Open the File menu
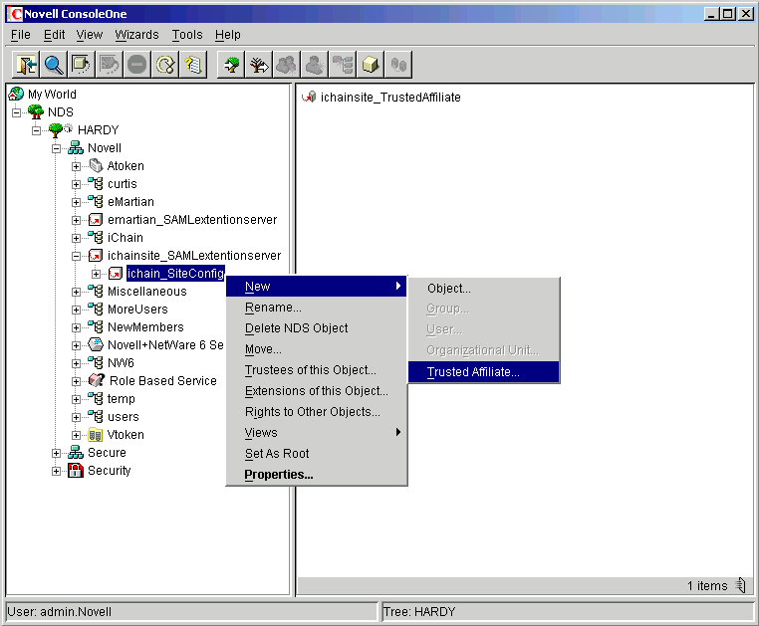This screenshot has width=759, height=626. (x=20, y=35)
